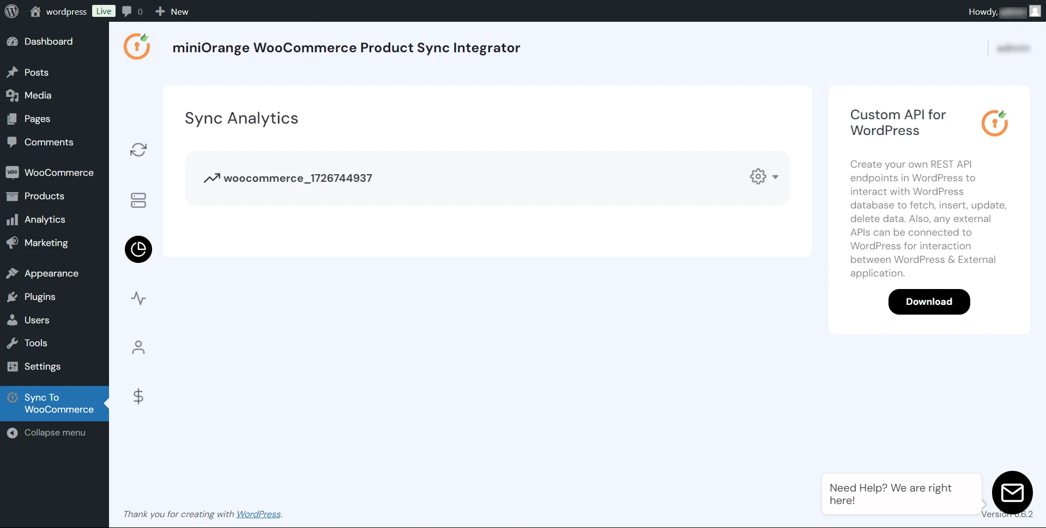Open the licensing dollar sign tab icon
Viewport: 1046px width, 528px height.
point(138,396)
